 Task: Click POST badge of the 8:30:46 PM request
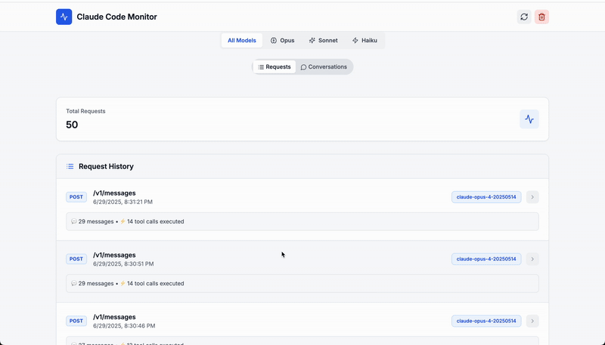(76, 321)
